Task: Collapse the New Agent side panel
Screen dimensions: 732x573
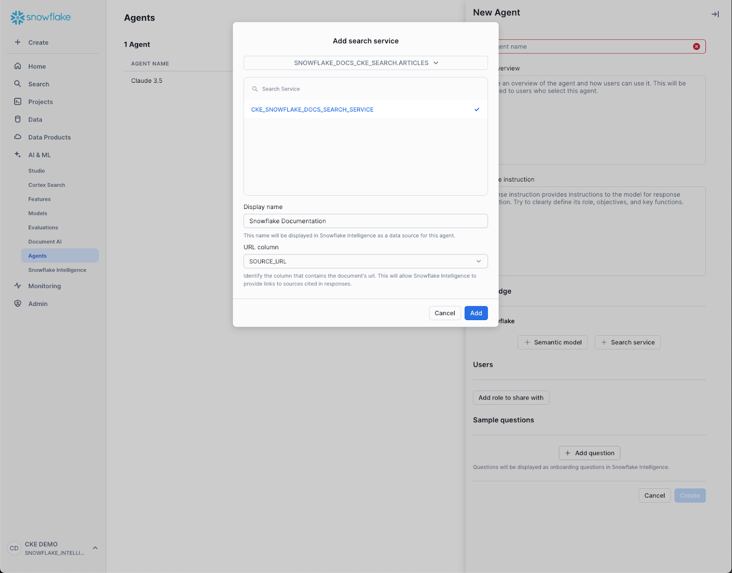Action: tap(715, 14)
